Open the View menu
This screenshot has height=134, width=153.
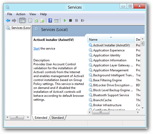[x=33, y=14]
